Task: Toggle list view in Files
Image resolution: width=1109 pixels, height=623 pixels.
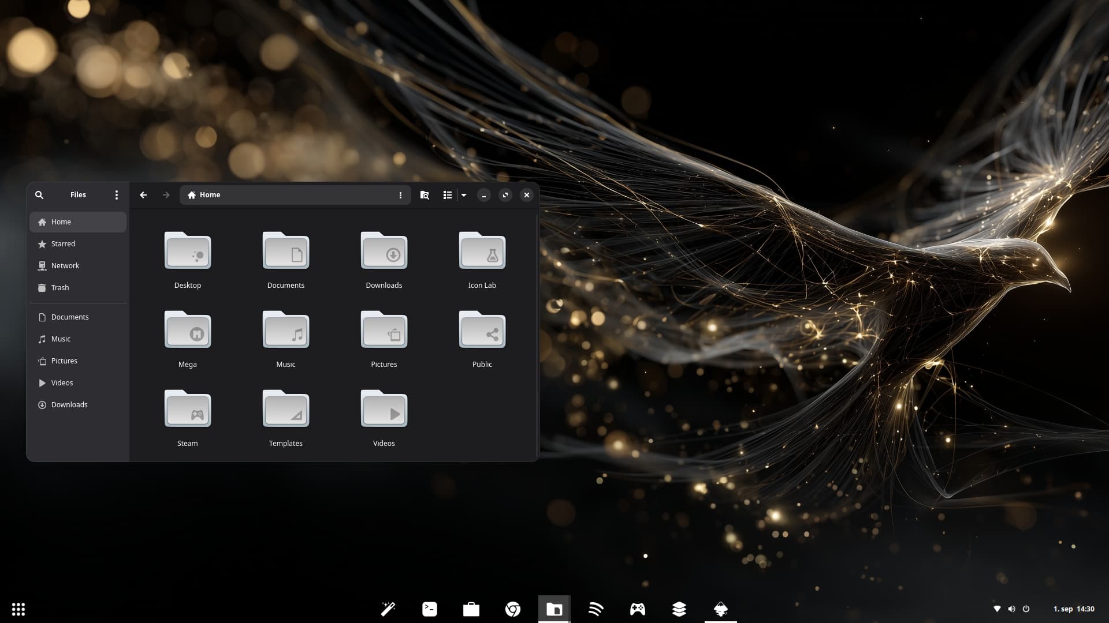Action: click(x=447, y=195)
